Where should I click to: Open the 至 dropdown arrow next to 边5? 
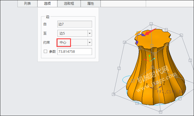[90, 33]
